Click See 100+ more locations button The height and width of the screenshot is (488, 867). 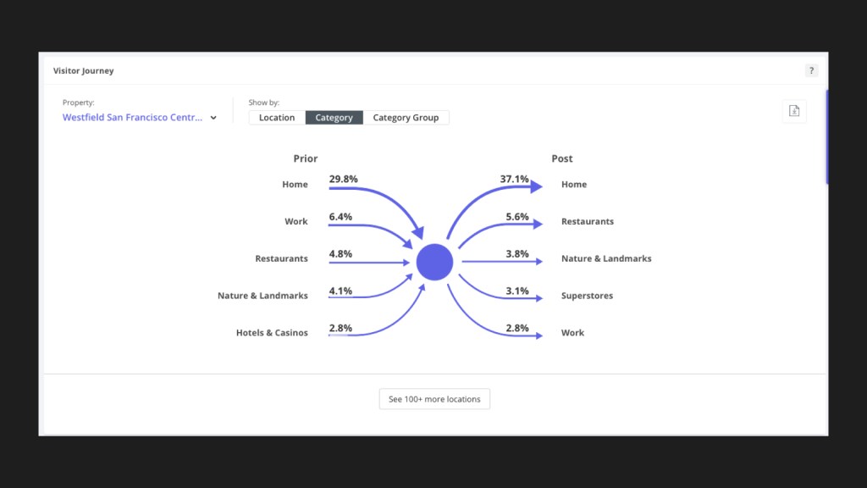point(434,399)
